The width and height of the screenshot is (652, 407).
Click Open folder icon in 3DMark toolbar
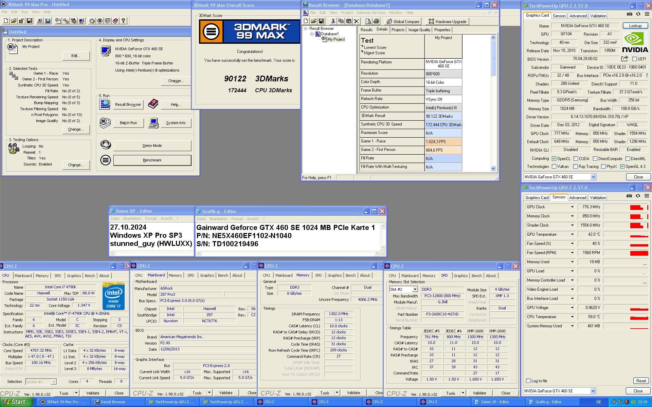14,21
